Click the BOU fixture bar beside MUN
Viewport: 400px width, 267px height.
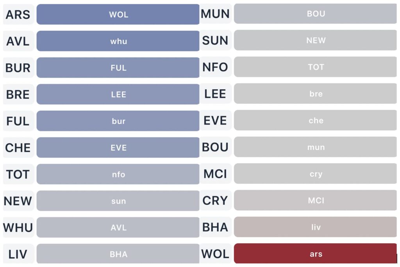point(315,14)
